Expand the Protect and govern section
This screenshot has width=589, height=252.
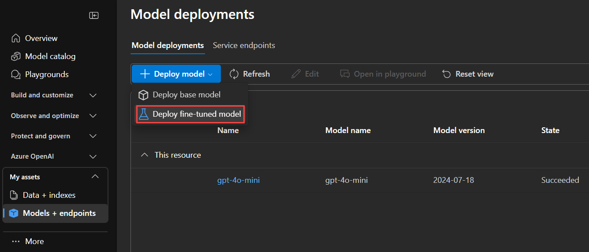(x=93, y=136)
